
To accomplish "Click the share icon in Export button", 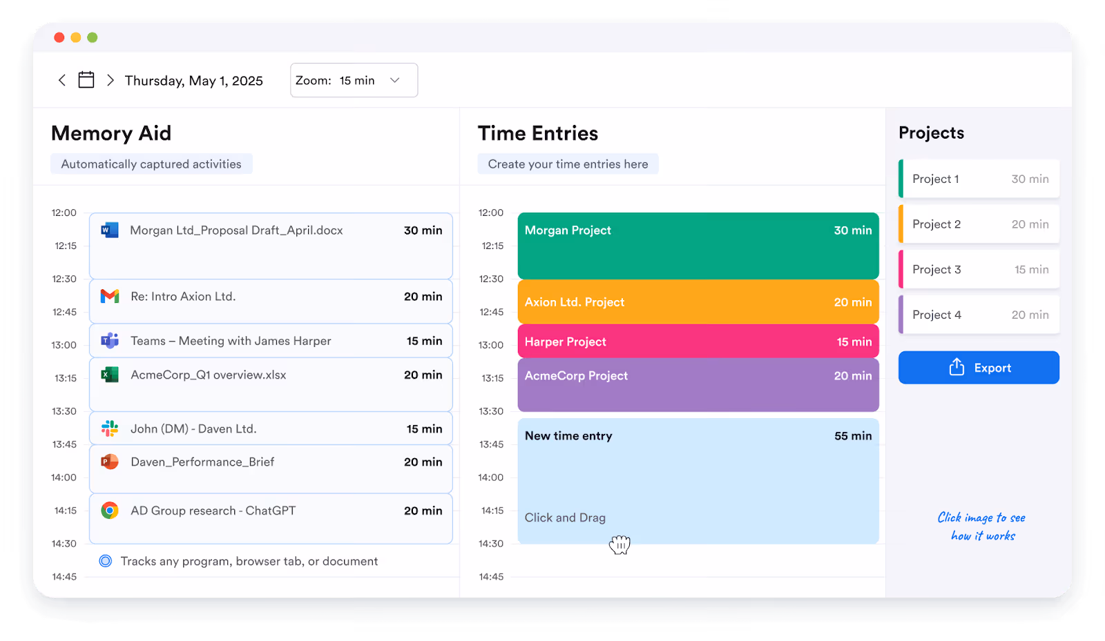I will click(x=957, y=367).
